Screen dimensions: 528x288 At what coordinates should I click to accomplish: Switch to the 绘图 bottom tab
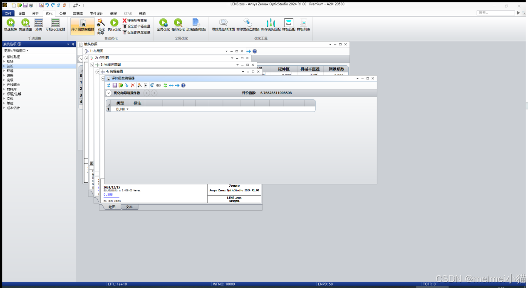tap(112, 207)
